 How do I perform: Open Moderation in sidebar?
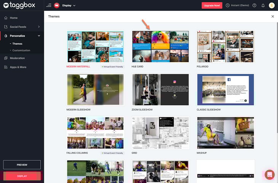(x=17, y=58)
